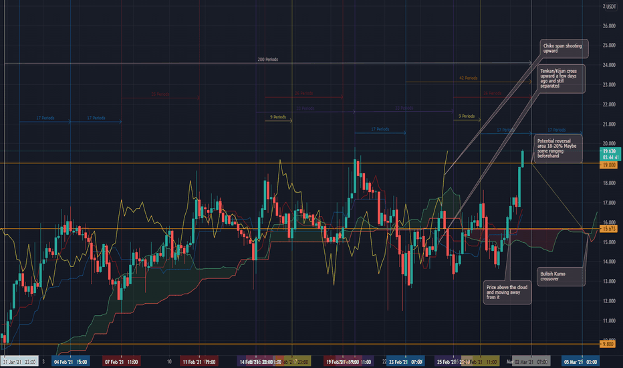Click the "04 Feb '21 15:00" time axis label
Screen dimensions: 623x368
[x=70, y=361]
